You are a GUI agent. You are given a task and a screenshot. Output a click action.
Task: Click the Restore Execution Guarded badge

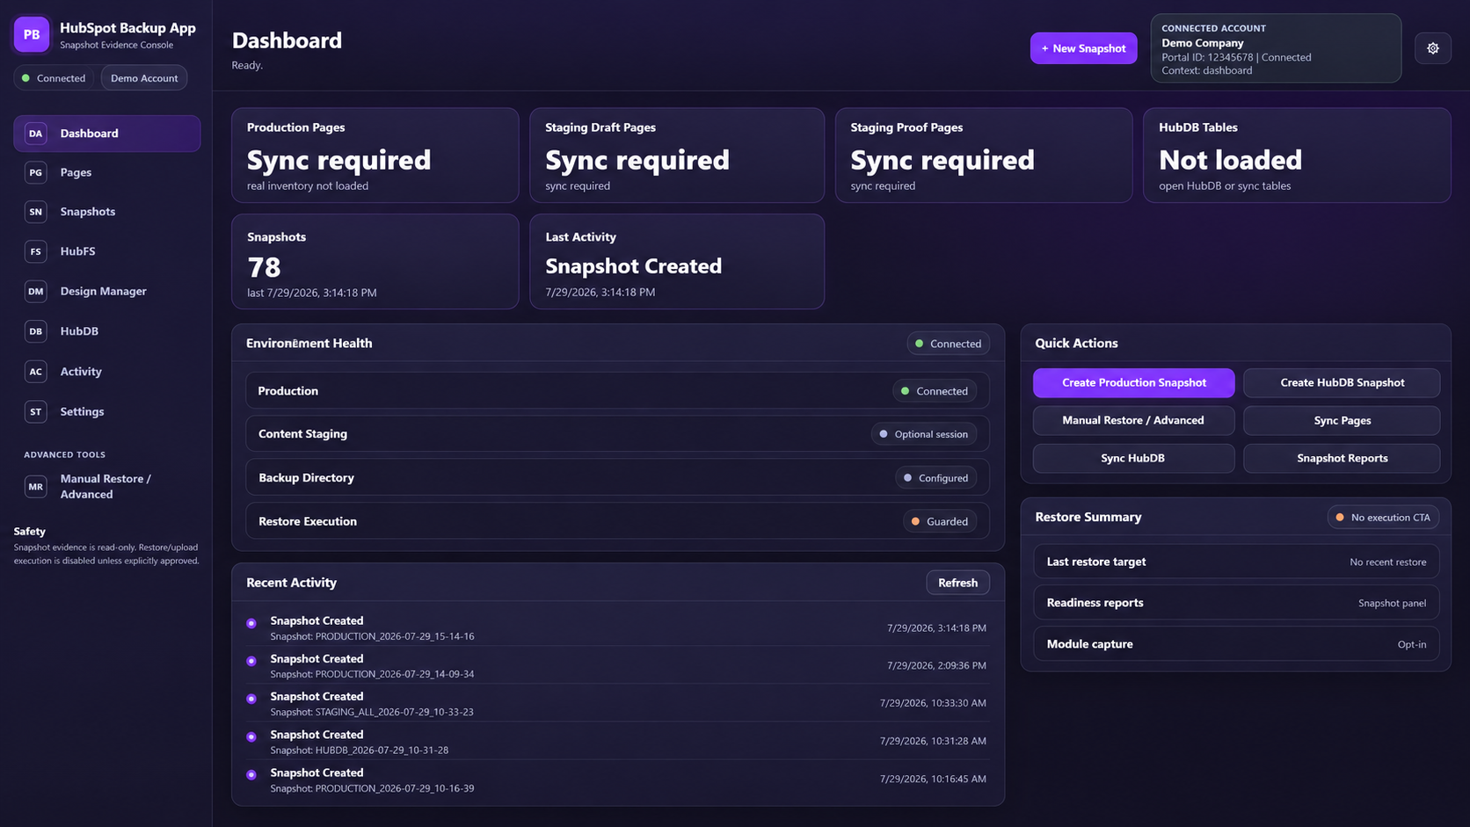tap(939, 521)
